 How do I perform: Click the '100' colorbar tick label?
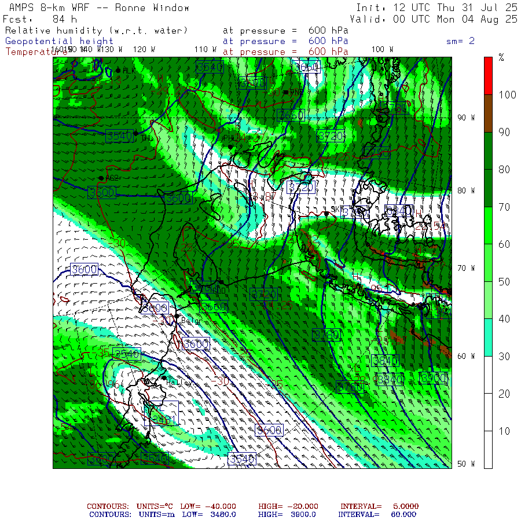tap(507, 95)
